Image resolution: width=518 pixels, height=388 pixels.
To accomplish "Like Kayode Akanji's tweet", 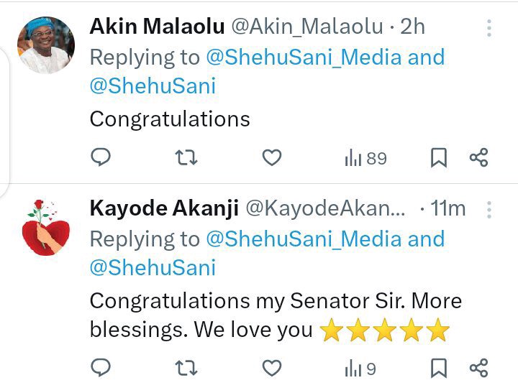I will click(271, 368).
